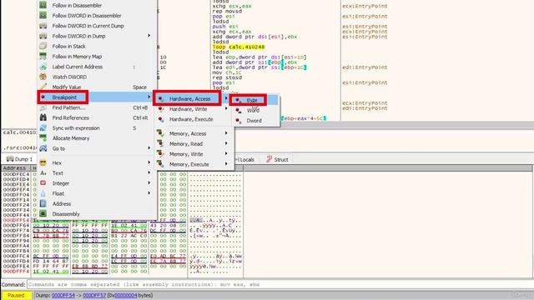
Task: Click the Follow DWORD in Current Dump icon
Action: coord(43,26)
